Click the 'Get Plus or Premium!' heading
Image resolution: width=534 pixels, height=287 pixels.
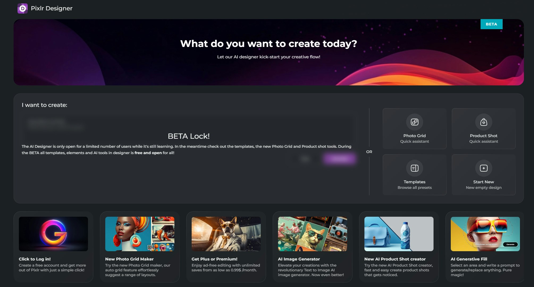pyautogui.click(x=214, y=259)
